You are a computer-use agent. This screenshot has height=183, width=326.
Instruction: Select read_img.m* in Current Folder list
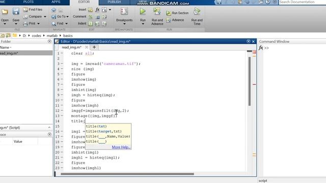[26, 53]
